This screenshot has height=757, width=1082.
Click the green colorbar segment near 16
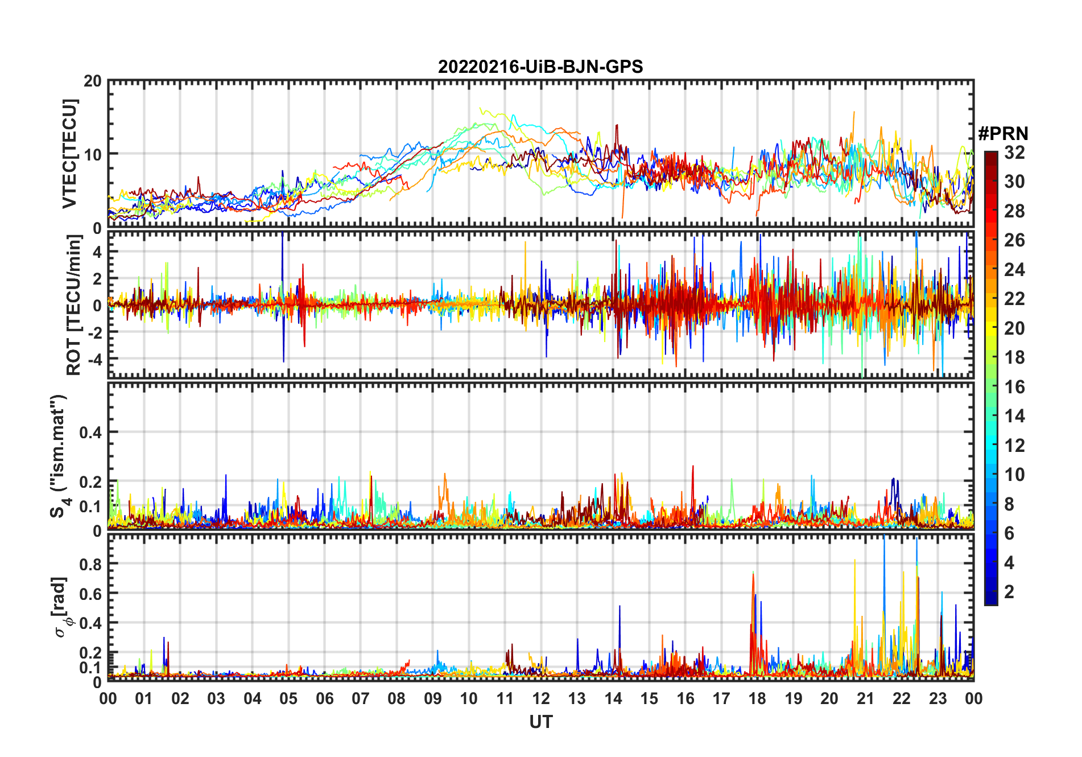click(x=991, y=387)
